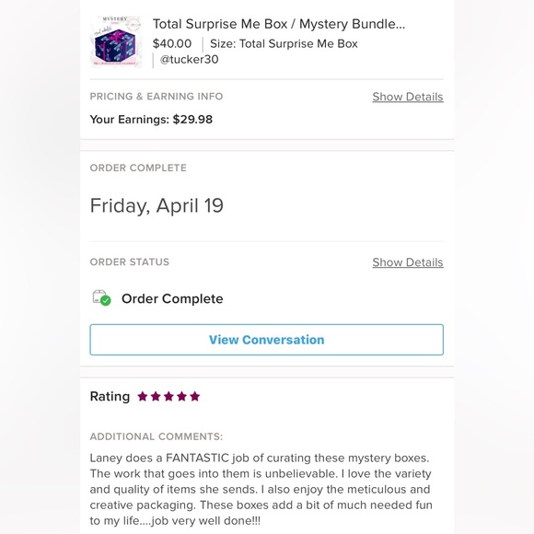
Task: Open the @tucker30 buyer profile
Action: pyautogui.click(x=189, y=59)
